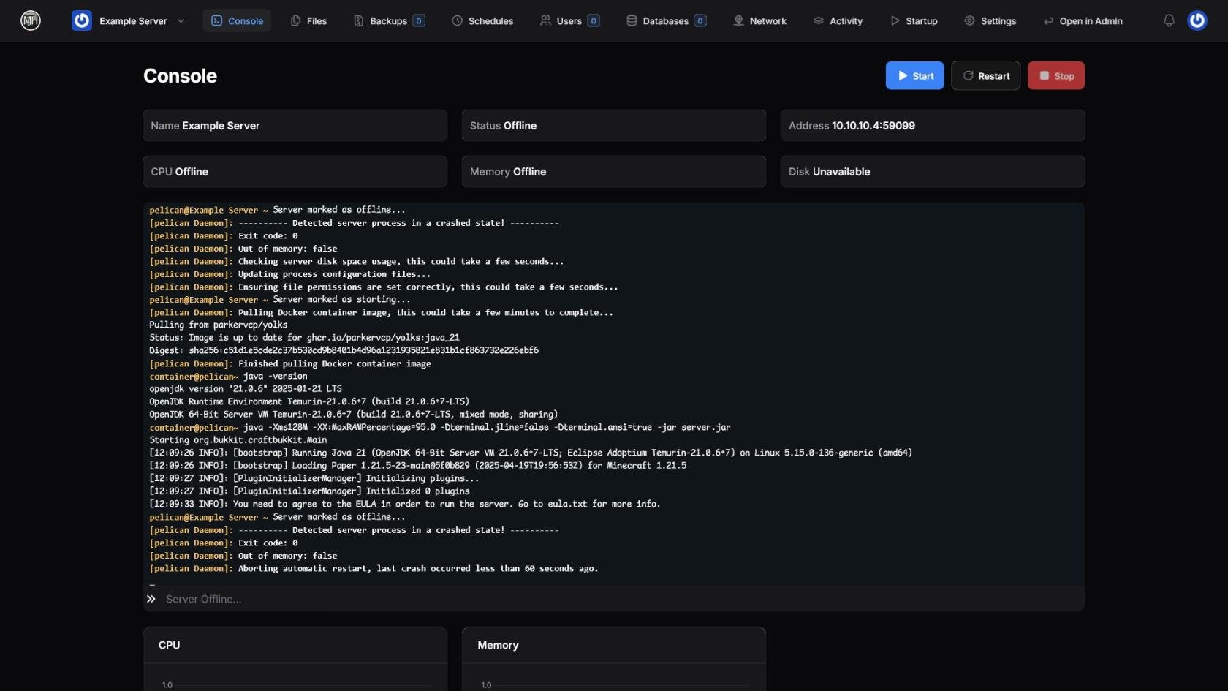Click the Users people icon
Viewport: 1228px width, 691px height.
pos(545,20)
